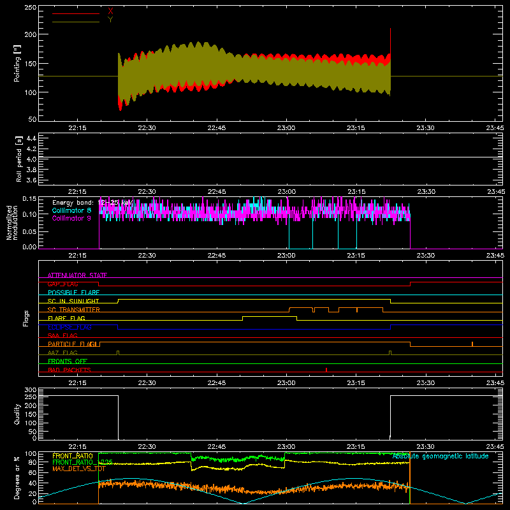
Task: Click the "80" tick on Degrees axis
Action: coord(33,462)
